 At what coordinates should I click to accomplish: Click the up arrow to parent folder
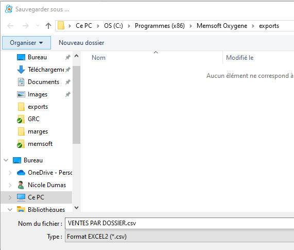pos(48,26)
